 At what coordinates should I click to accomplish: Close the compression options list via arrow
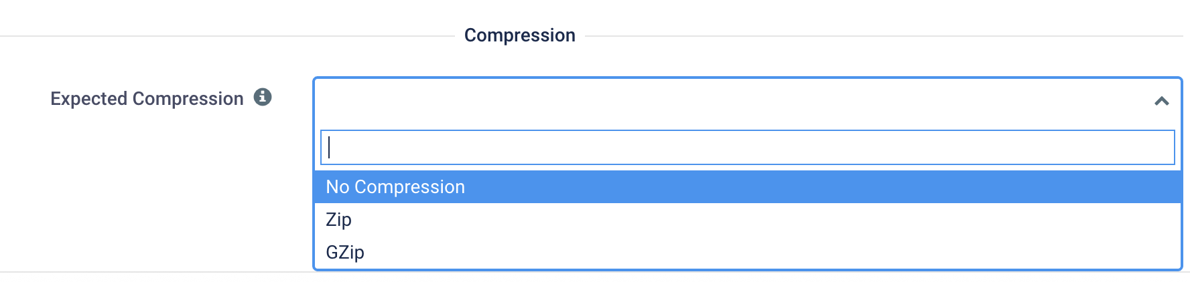(x=1161, y=101)
